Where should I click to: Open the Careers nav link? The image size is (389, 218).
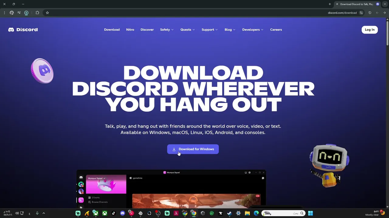(276, 30)
